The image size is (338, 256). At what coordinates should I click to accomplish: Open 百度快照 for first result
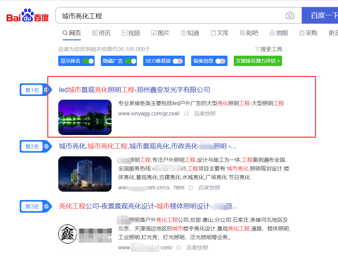[x=205, y=114]
